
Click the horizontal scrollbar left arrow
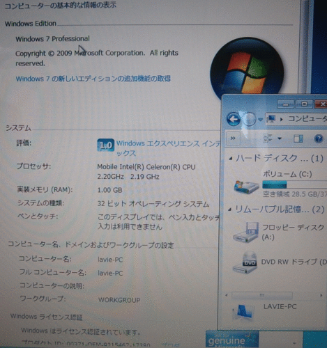[227, 295]
